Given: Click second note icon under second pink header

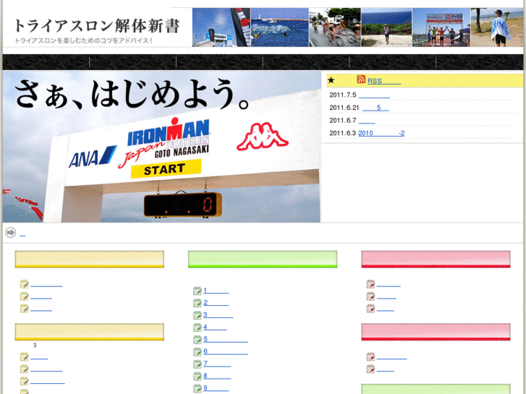Looking at the screenshot, I should [x=370, y=369].
